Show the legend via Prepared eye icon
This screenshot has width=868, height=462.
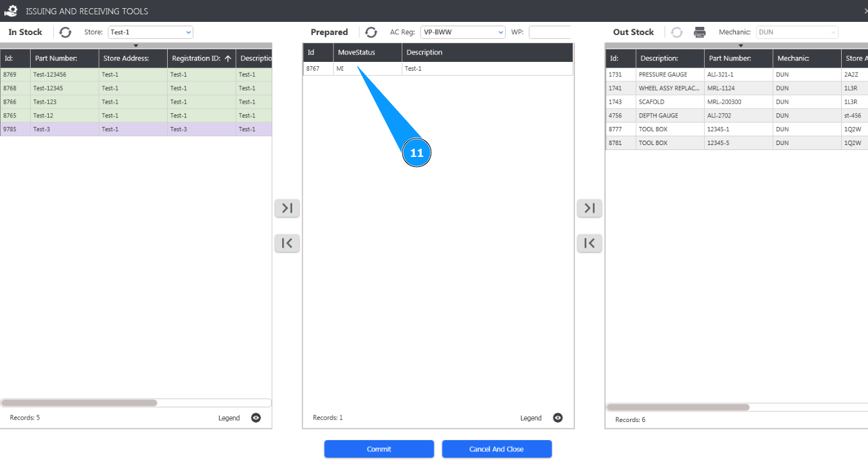pyautogui.click(x=558, y=418)
